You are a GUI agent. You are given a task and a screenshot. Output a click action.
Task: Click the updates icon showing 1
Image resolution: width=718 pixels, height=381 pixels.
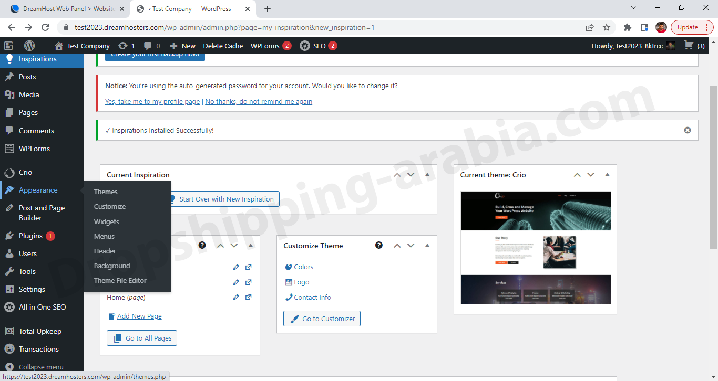click(123, 46)
